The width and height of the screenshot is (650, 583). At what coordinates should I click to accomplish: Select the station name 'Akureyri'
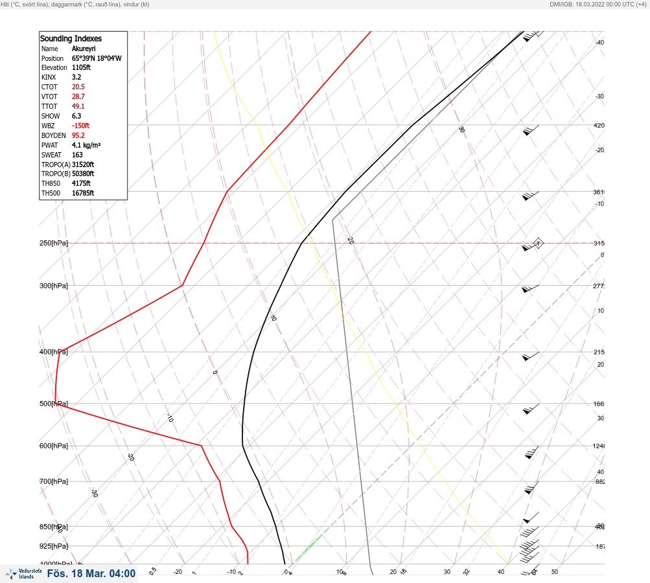(84, 49)
